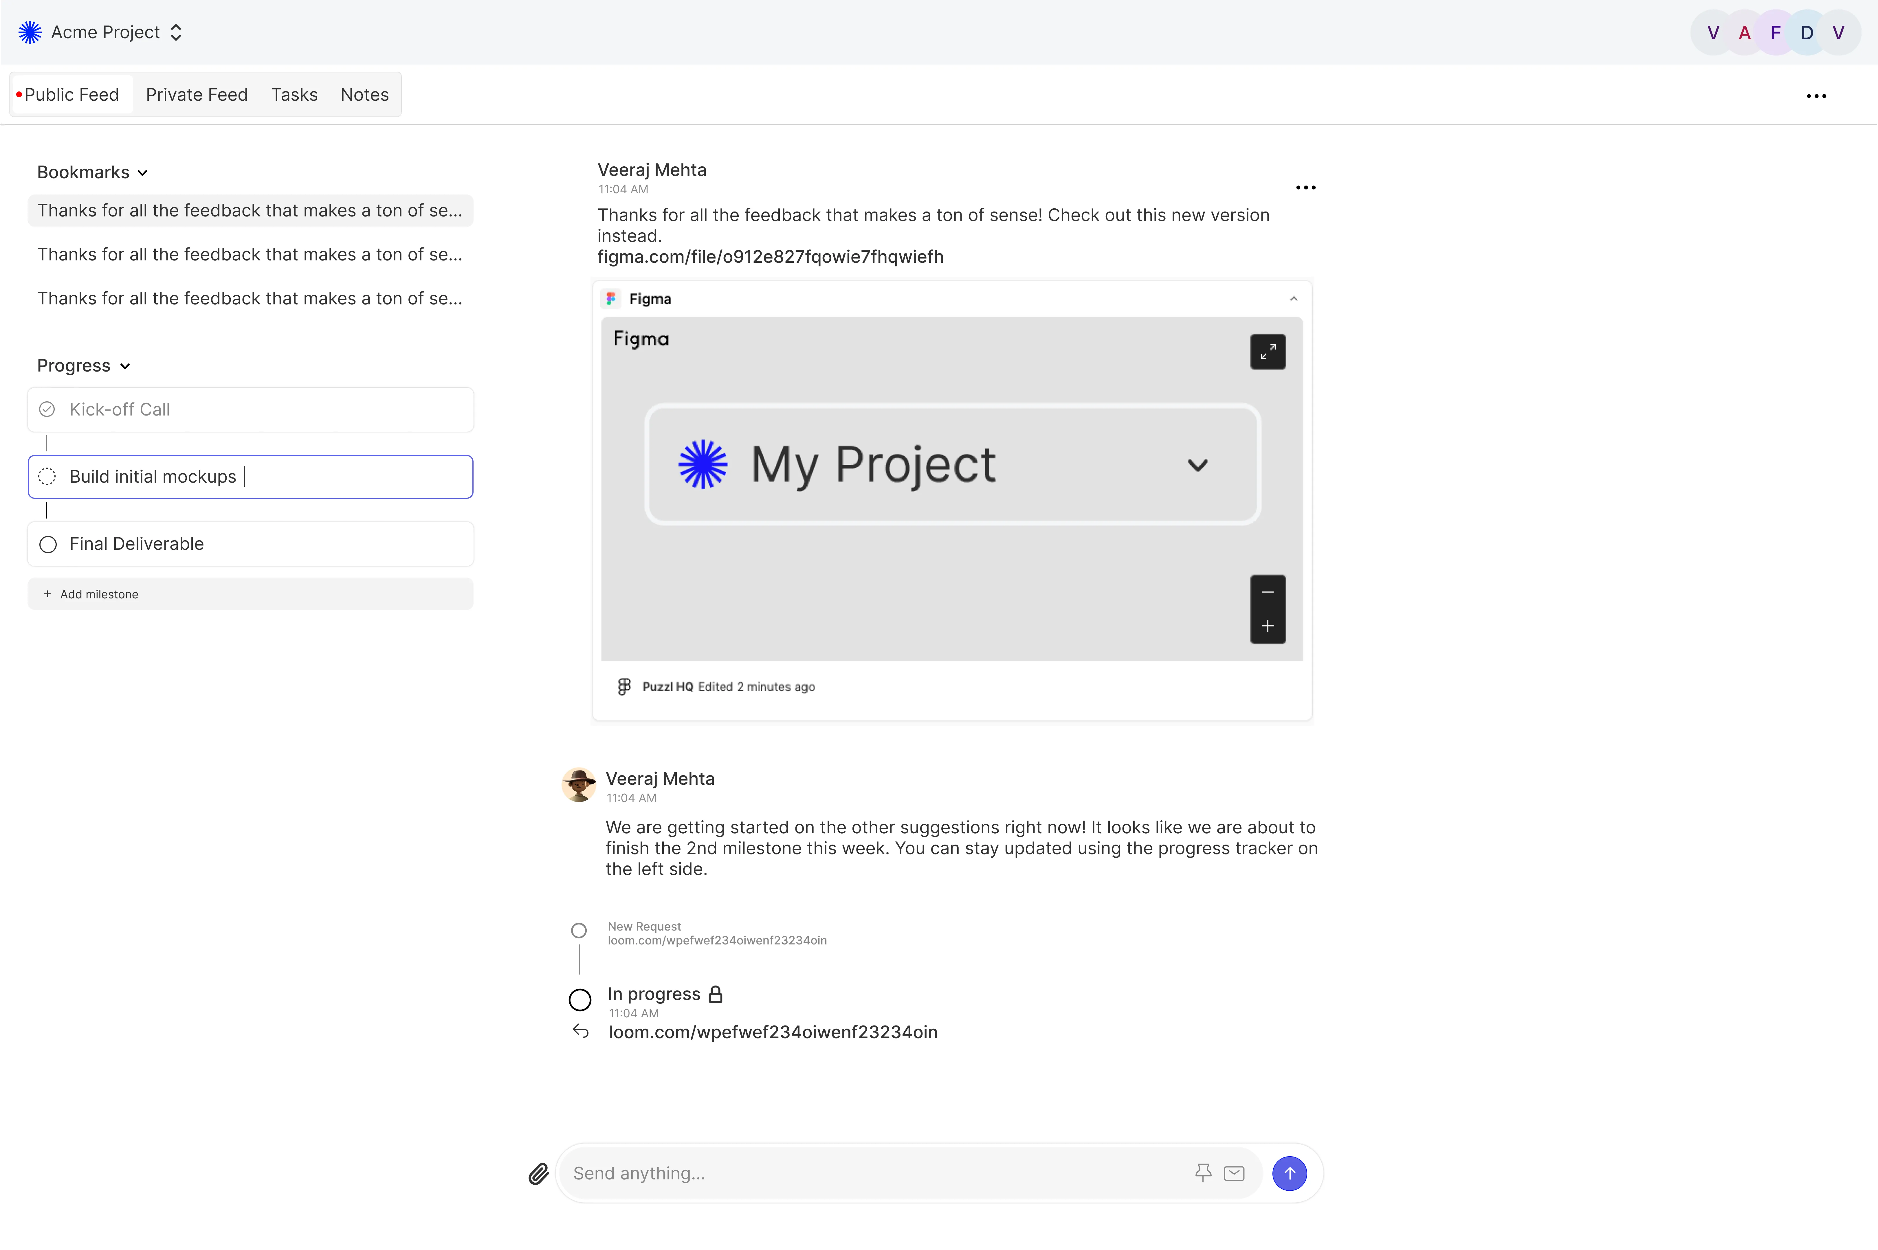Mark Final Deliverable milestone circle
This screenshot has height=1250, width=1878.
48,545
